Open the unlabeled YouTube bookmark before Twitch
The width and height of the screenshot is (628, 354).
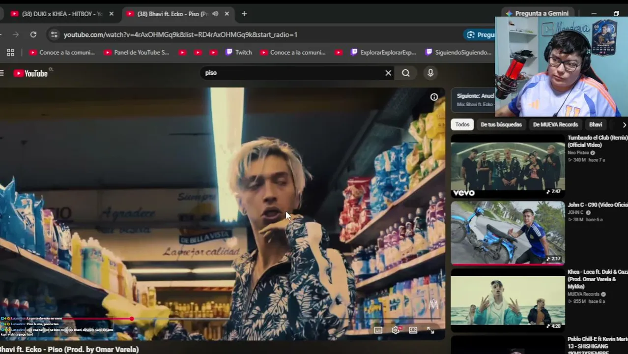pos(213,53)
